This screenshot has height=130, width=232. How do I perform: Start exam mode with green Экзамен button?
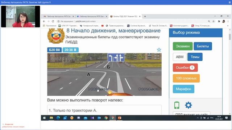(x=183, y=46)
